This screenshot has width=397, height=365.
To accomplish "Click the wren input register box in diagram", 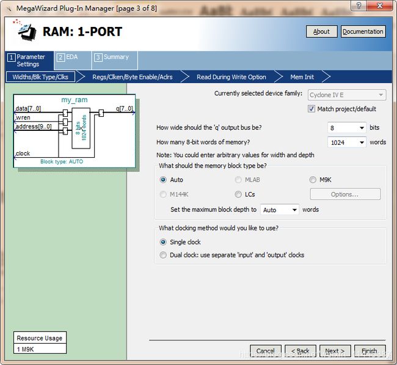I will pyautogui.click(x=65, y=122).
